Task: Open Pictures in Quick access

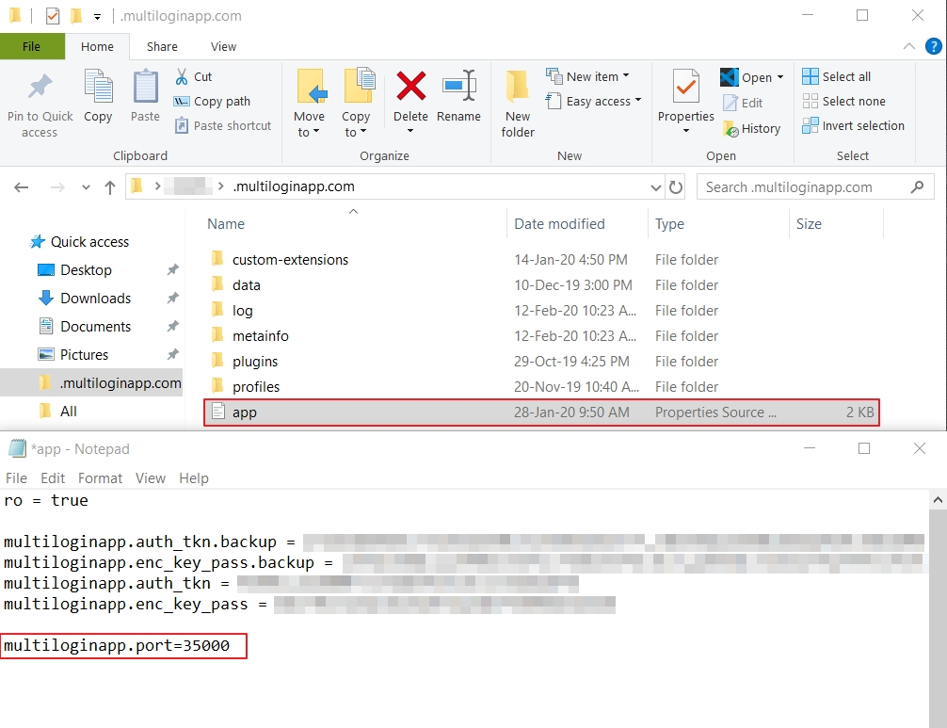Action: (x=84, y=355)
